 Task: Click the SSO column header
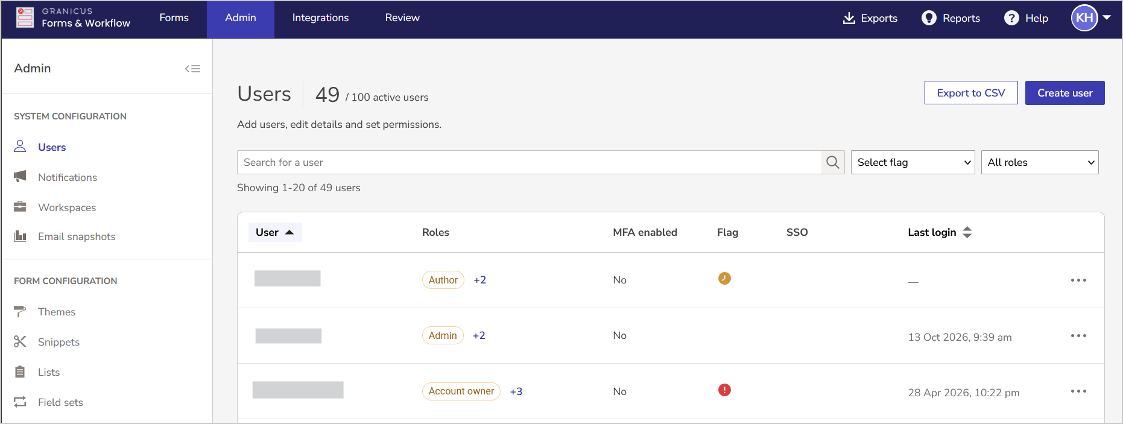[x=797, y=232]
